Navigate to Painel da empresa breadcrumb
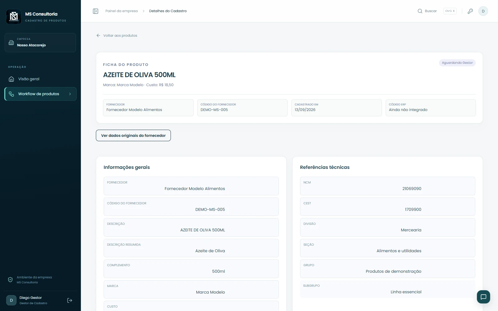The height and width of the screenshot is (311, 498). click(121, 11)
